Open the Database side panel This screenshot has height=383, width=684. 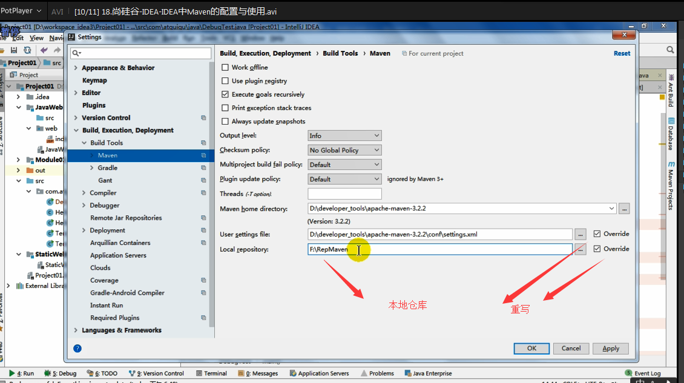671,134
